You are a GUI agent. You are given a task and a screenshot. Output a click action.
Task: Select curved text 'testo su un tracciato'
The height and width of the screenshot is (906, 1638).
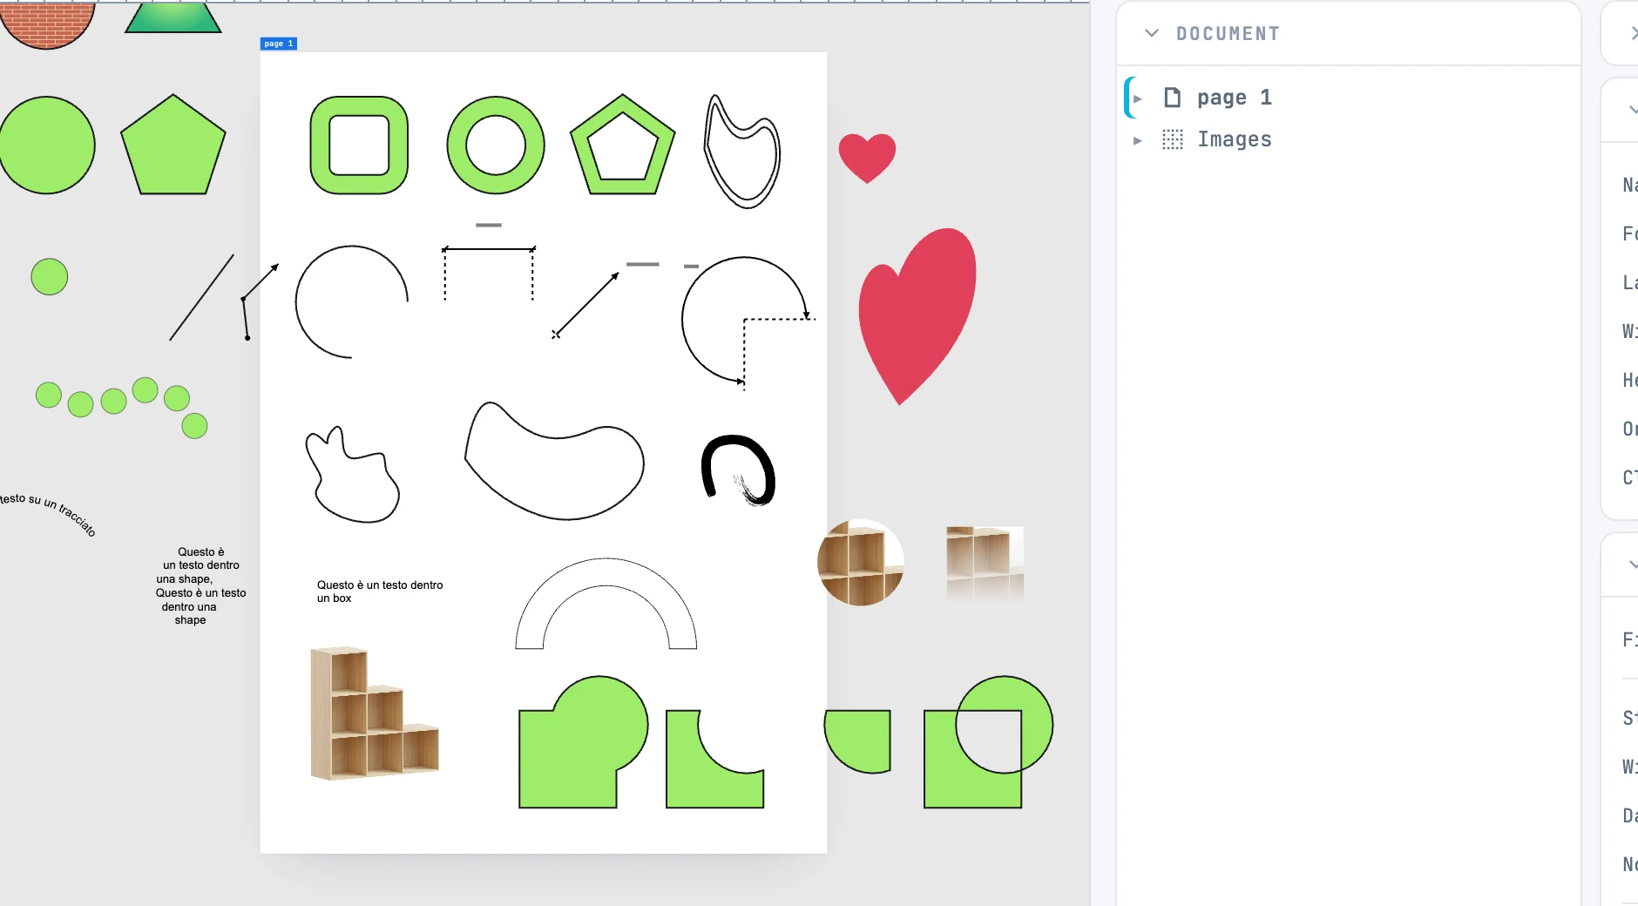click(49, 512)
